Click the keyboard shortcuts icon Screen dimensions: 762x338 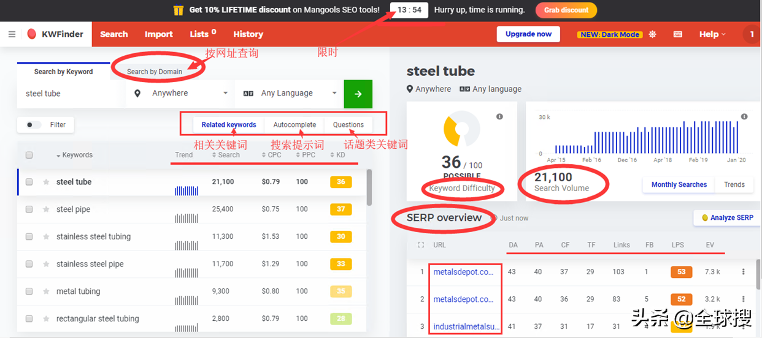click(x=678, y=34)
